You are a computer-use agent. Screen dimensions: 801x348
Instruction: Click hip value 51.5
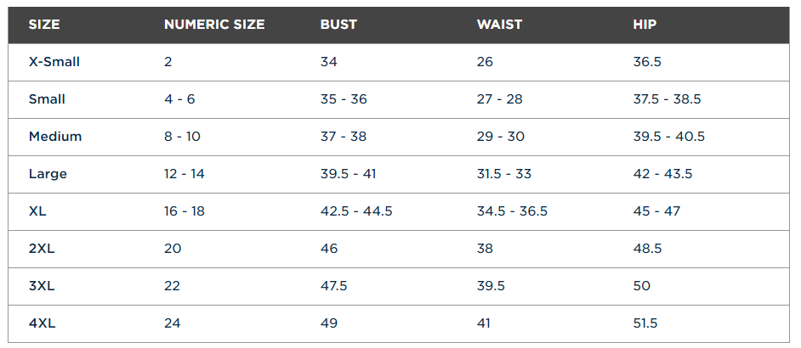(645, 323)
